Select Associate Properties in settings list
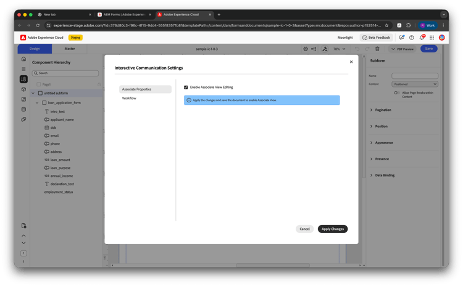 145,89
